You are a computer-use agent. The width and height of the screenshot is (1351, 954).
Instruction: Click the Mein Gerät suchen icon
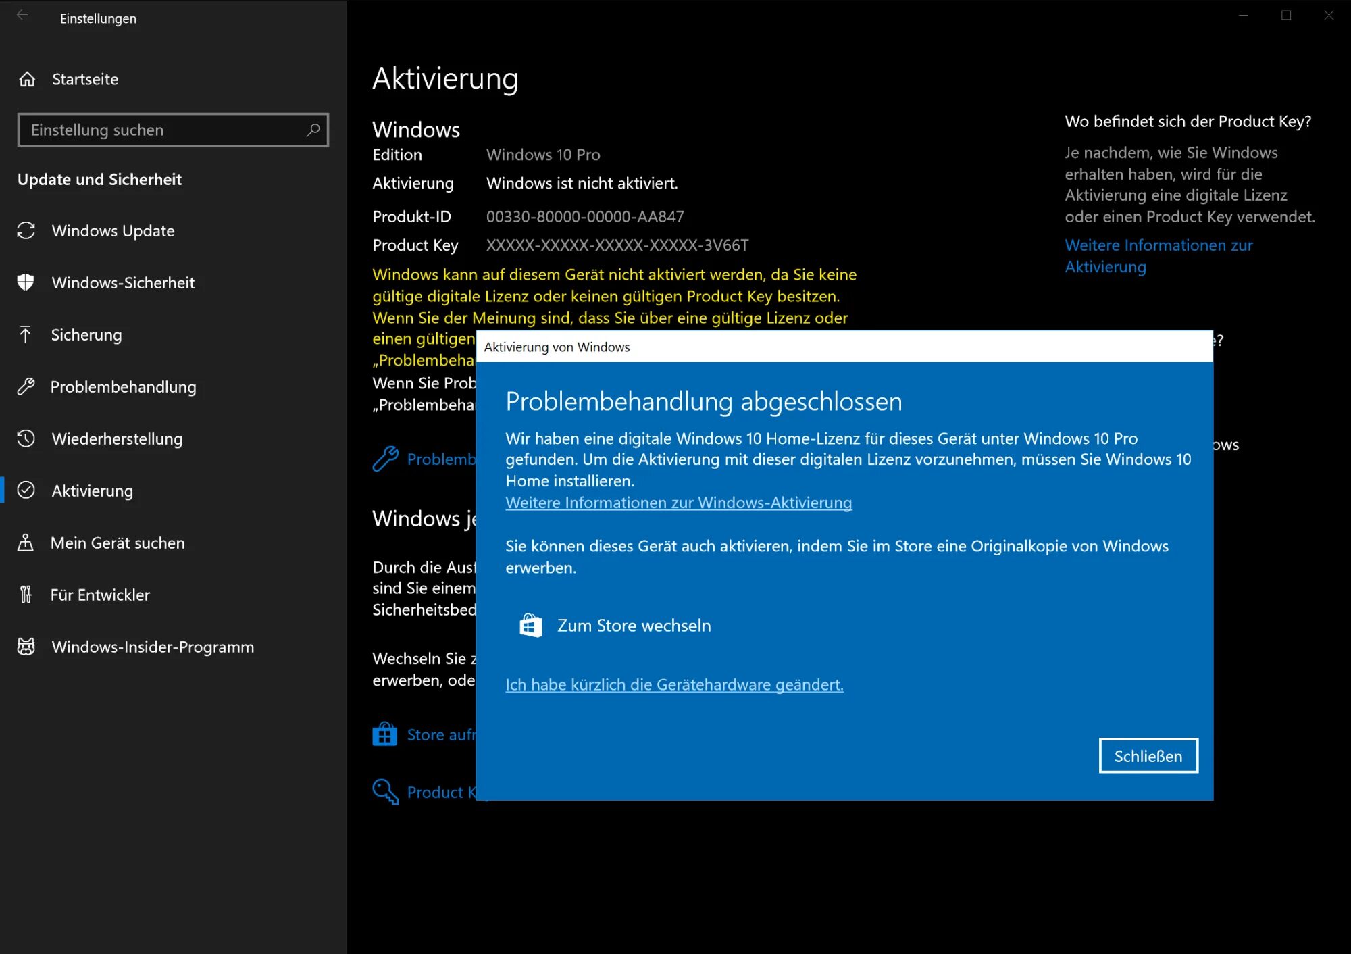26,543
